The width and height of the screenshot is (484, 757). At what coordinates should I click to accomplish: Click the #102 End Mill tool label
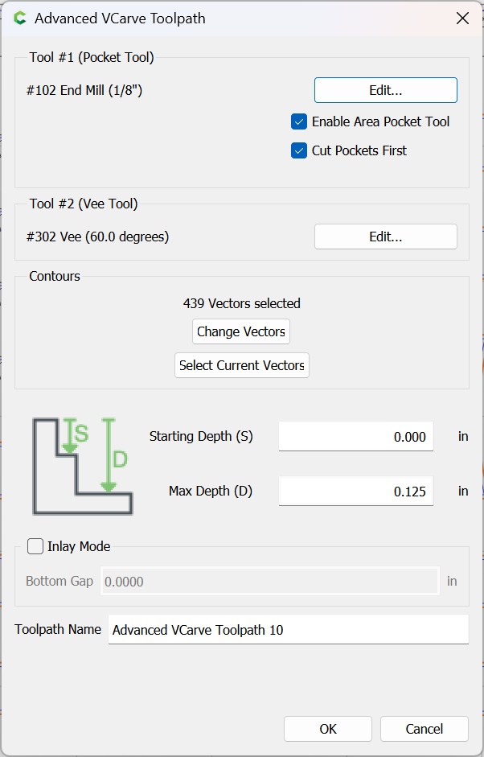pos(84,90)
